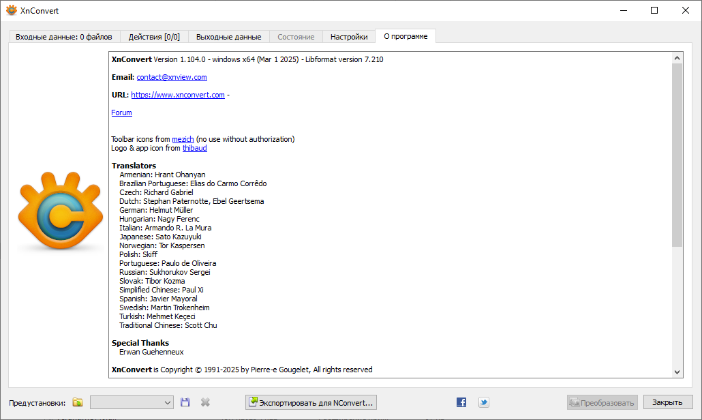Open the thibaud logo credit link
The image size is (702, 420).
(x=195, y=148)
